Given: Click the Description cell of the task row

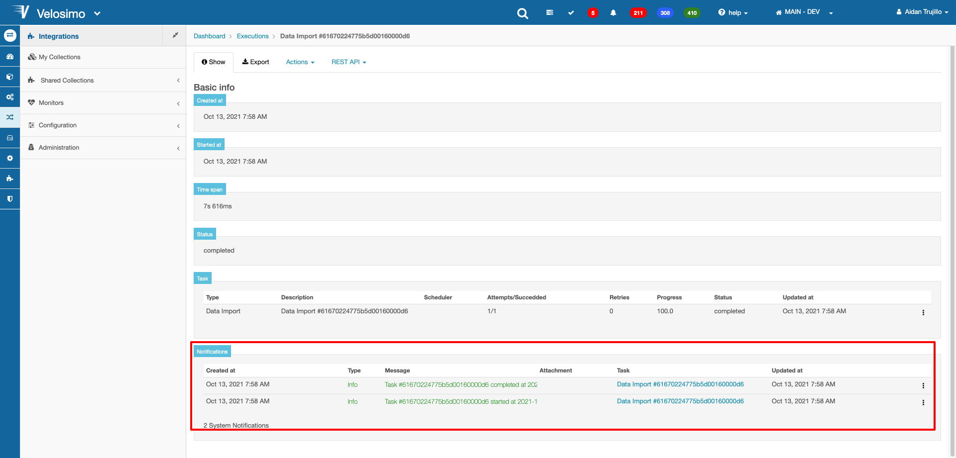Looking at the screenshot, I should 345,311.
